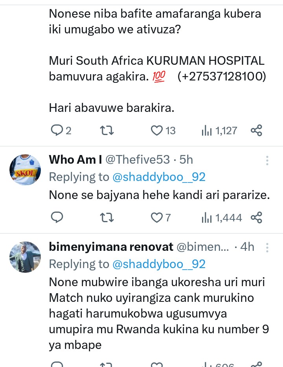The image size is (283, 367).
Task: Tap the +27537128100 phone number
Action: 222,77
